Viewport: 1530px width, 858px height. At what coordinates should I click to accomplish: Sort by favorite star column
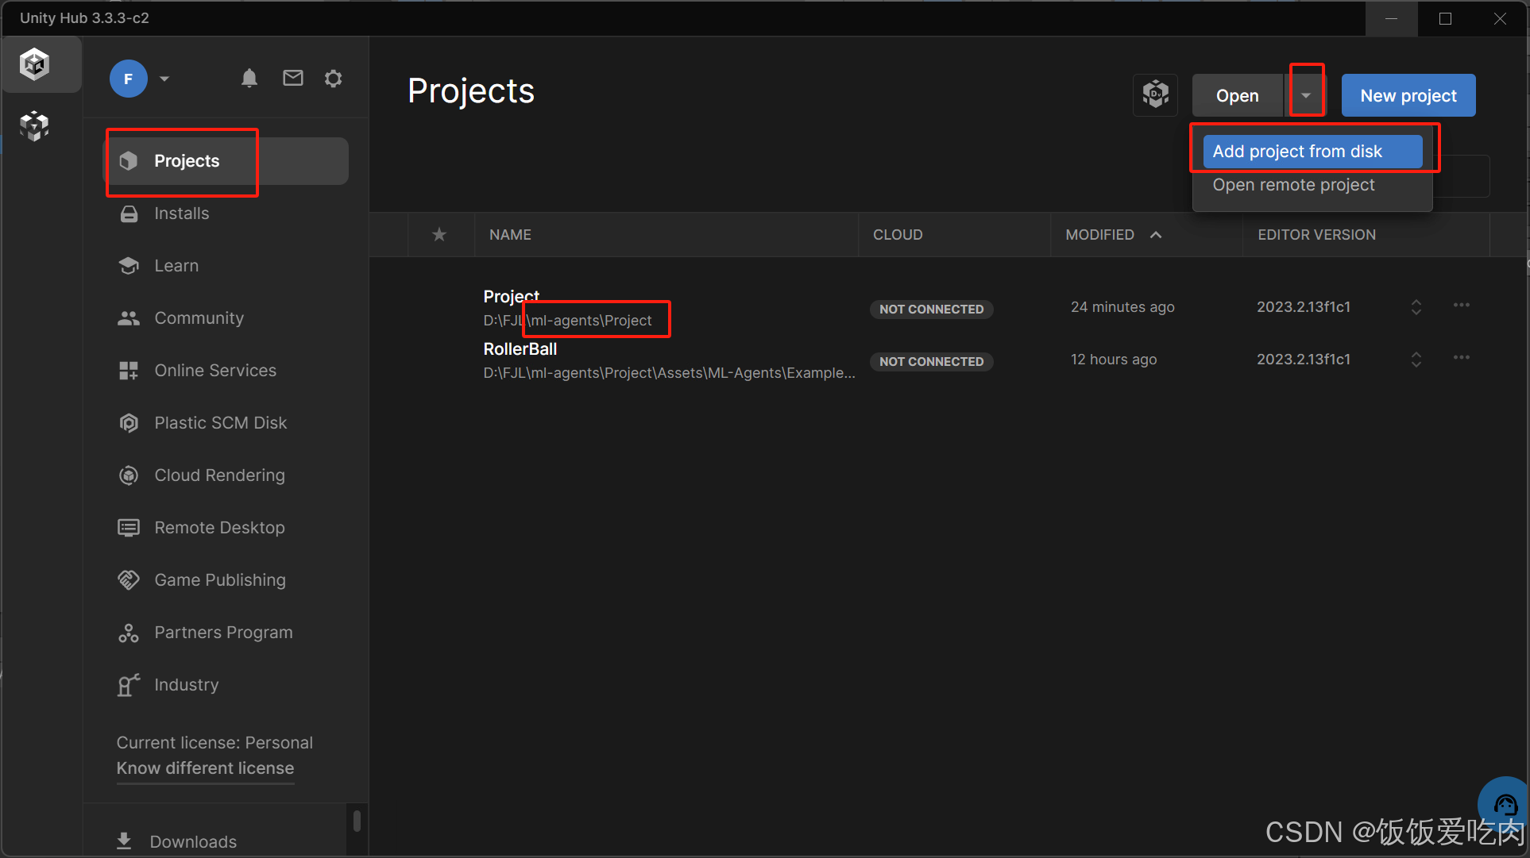439,234
